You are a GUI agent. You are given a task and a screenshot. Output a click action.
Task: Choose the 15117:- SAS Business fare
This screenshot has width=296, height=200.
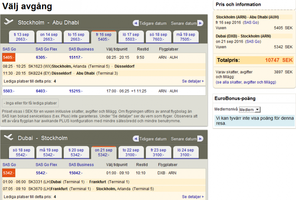pos(75,57)
